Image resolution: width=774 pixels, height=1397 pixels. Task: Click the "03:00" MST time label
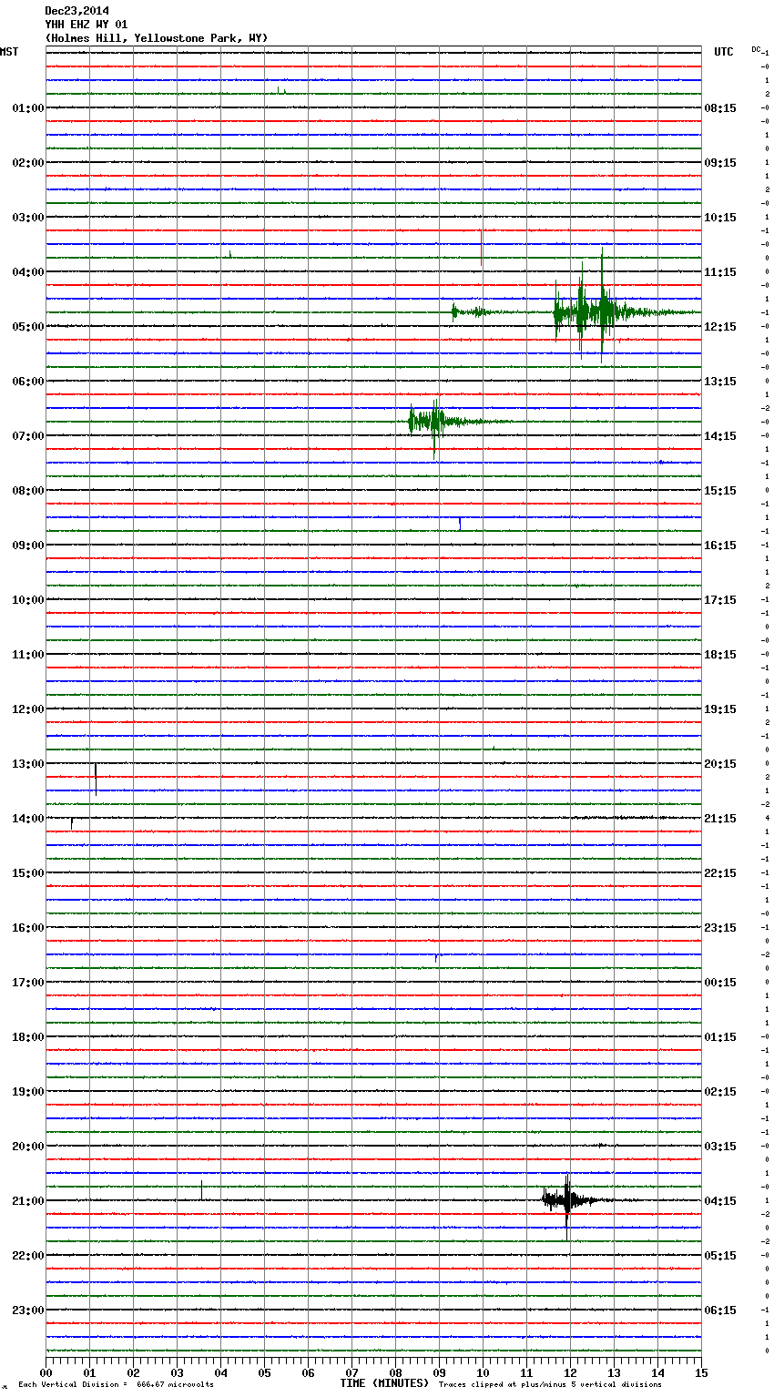[28, 218]
